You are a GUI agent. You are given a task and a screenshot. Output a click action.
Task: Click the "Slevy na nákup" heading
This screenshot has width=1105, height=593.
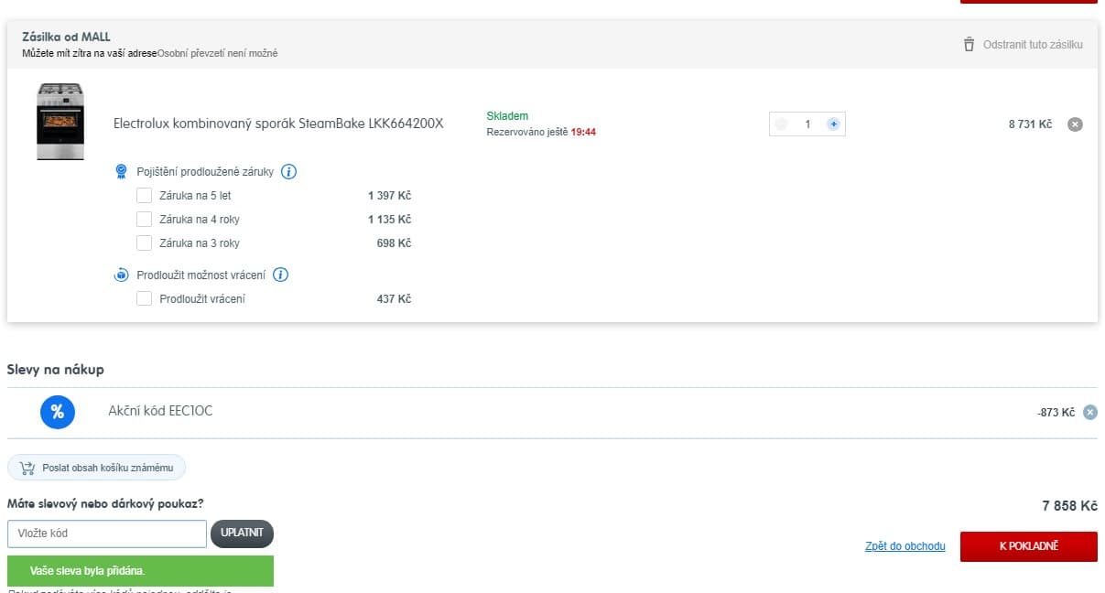tap(55, 370)
